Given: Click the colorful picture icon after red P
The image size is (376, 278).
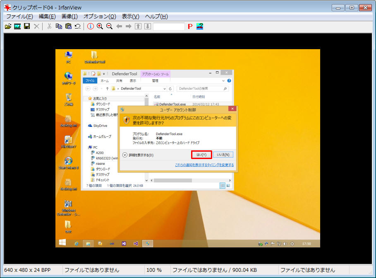Looking at the screenshot, I should pyautogui.click(x=200, y=26).
